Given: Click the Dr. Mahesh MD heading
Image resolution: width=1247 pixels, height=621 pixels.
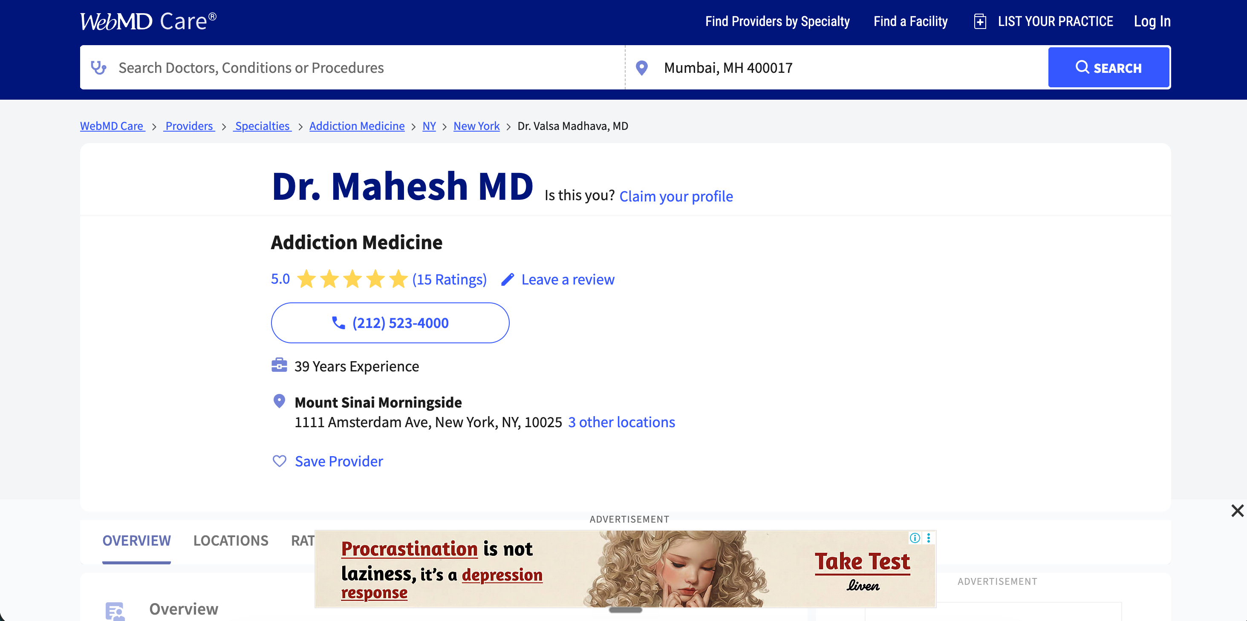Looking at the screenshot, I should coord(402,186).
